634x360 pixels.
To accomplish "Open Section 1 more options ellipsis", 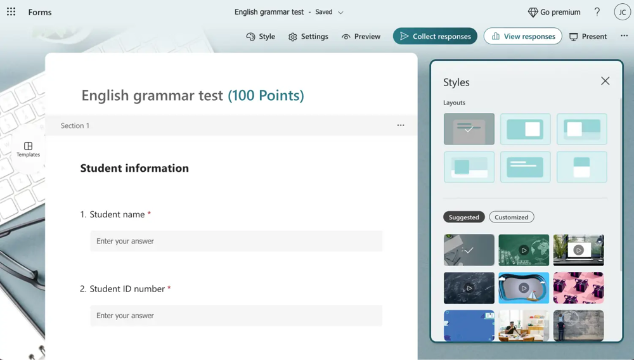I will point(401,125).
